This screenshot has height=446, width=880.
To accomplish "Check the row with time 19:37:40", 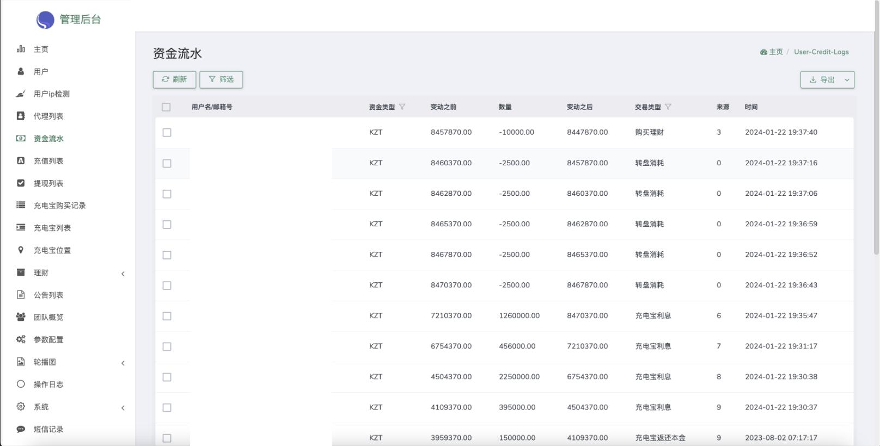I will pos(167,133).
